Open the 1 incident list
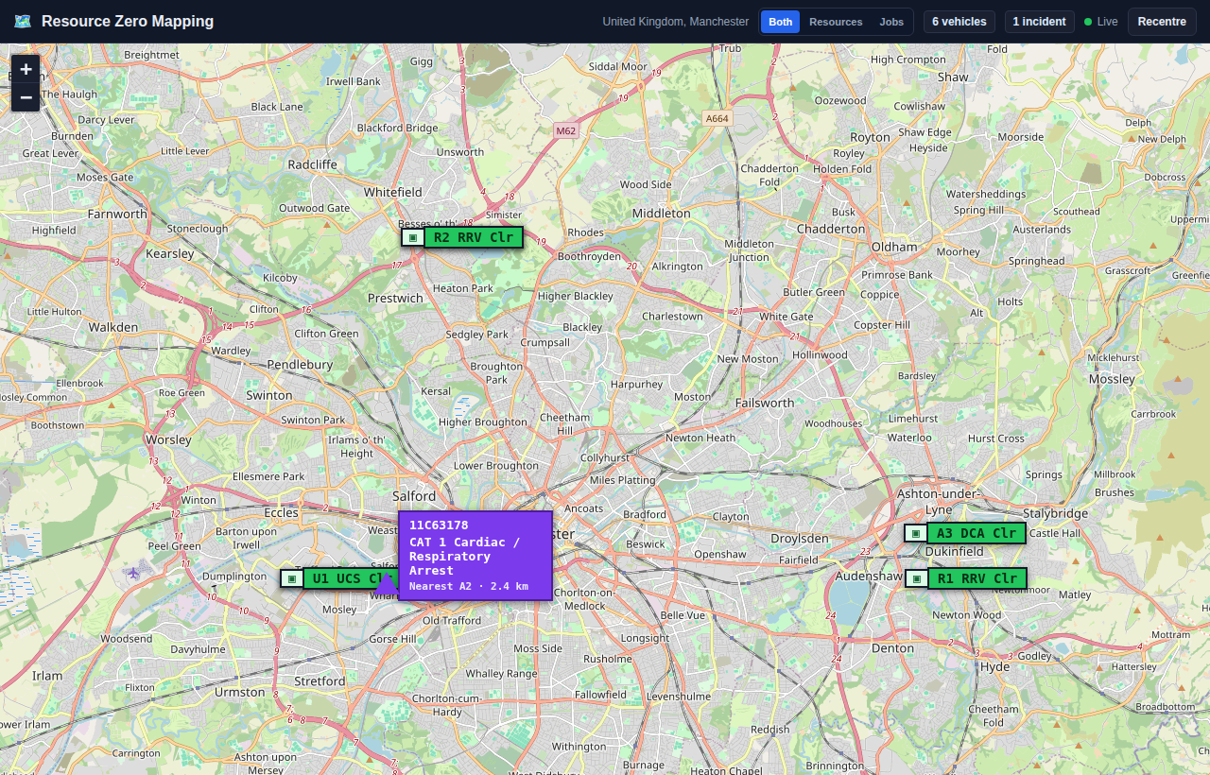The image size is (1210, 775). (1040, 22)
